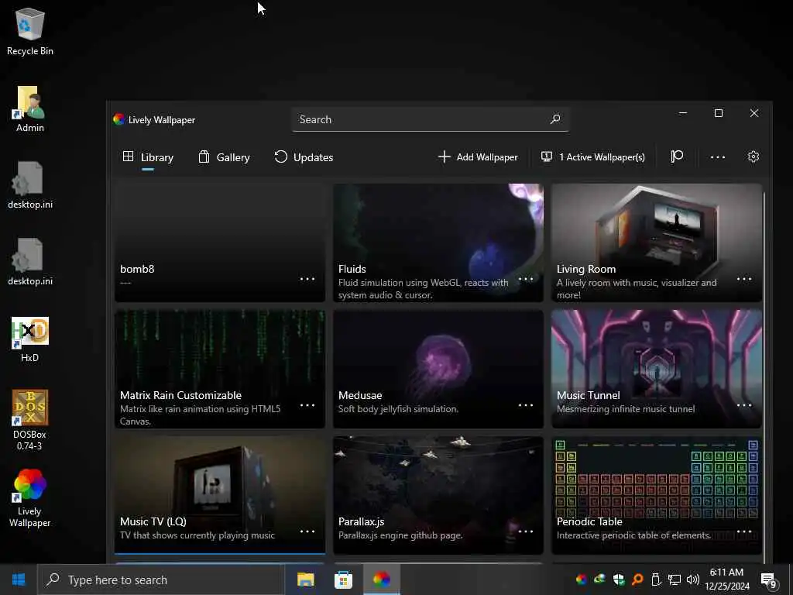
Task: Open the notification center icon
Action: click(769, 580)
